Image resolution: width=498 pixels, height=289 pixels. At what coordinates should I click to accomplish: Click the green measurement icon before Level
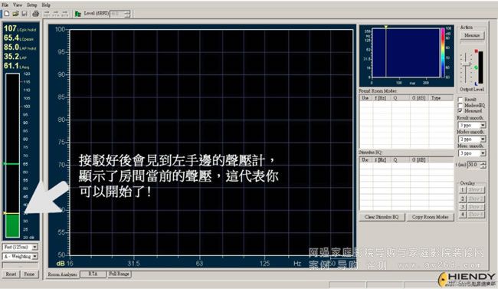tap(78, 14)
